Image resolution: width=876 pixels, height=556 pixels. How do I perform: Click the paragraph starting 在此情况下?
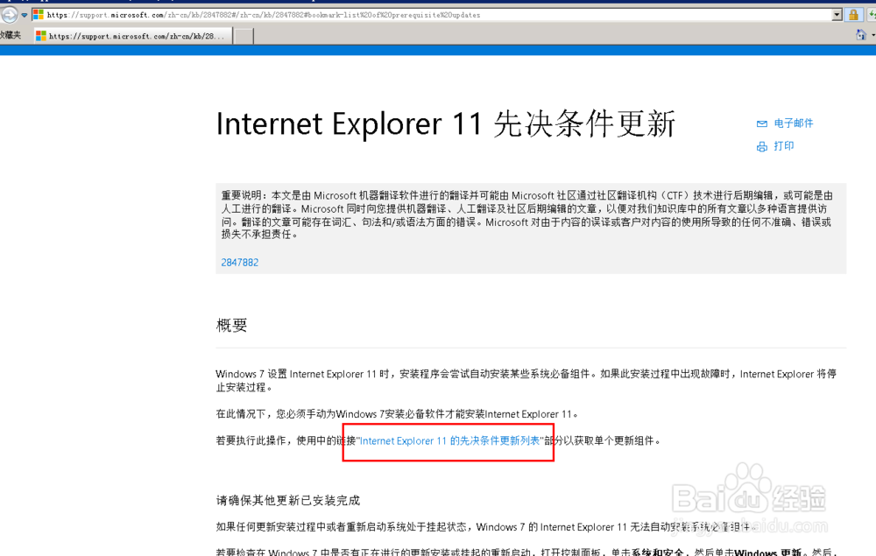pos(399,414)
